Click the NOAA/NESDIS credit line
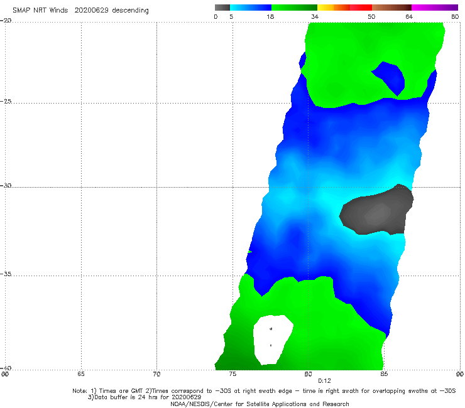465x408 pixels. [x=260, y=404]
